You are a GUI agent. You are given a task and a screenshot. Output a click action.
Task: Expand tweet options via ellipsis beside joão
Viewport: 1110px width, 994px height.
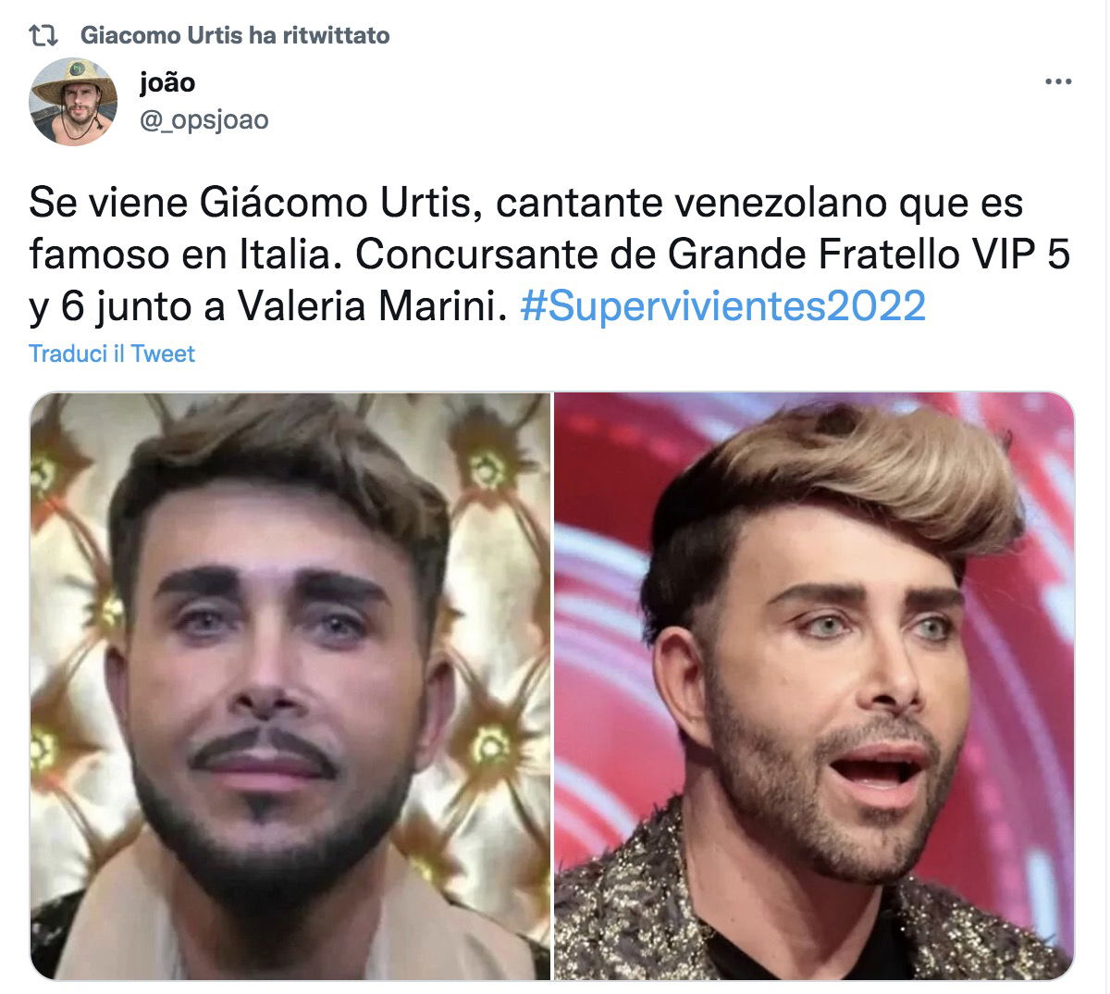[1058, 81]
